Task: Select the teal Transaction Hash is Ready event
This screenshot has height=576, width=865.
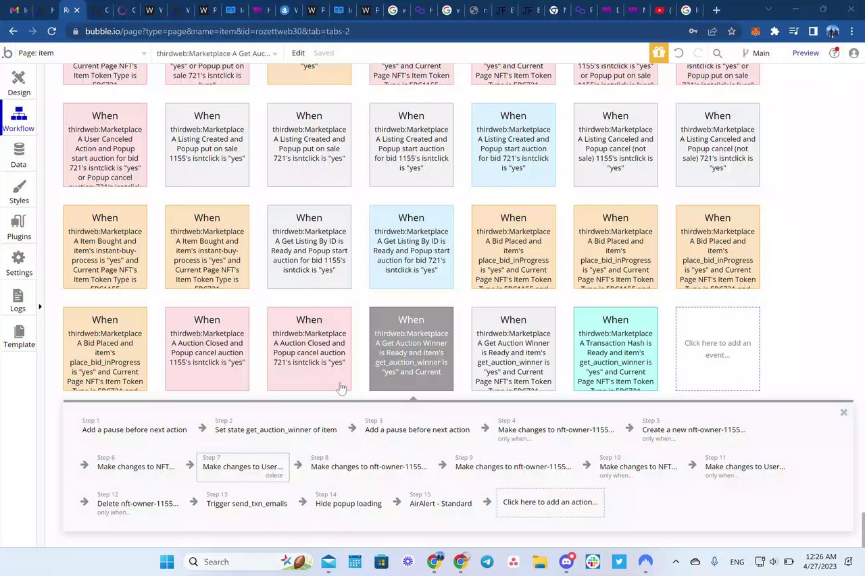Action: pos(616,349)
